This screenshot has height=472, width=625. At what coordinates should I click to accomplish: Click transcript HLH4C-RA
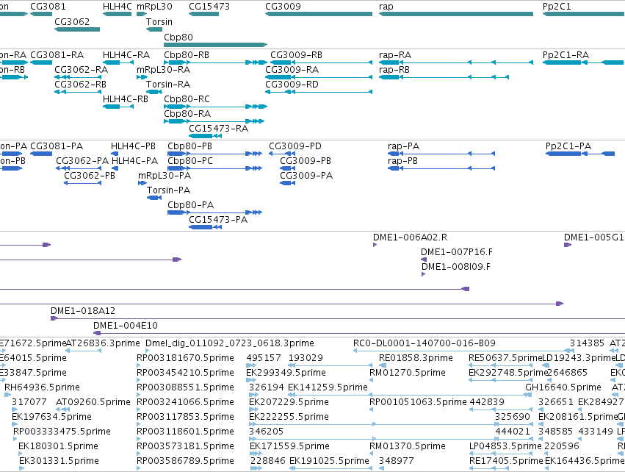(118, 62)
